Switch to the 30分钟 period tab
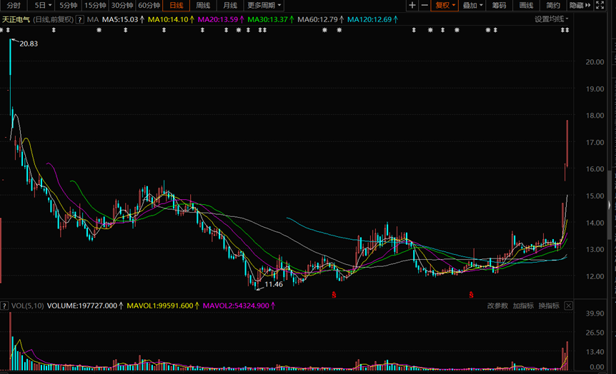Screen dimensions: 616x374 [122, 5]
